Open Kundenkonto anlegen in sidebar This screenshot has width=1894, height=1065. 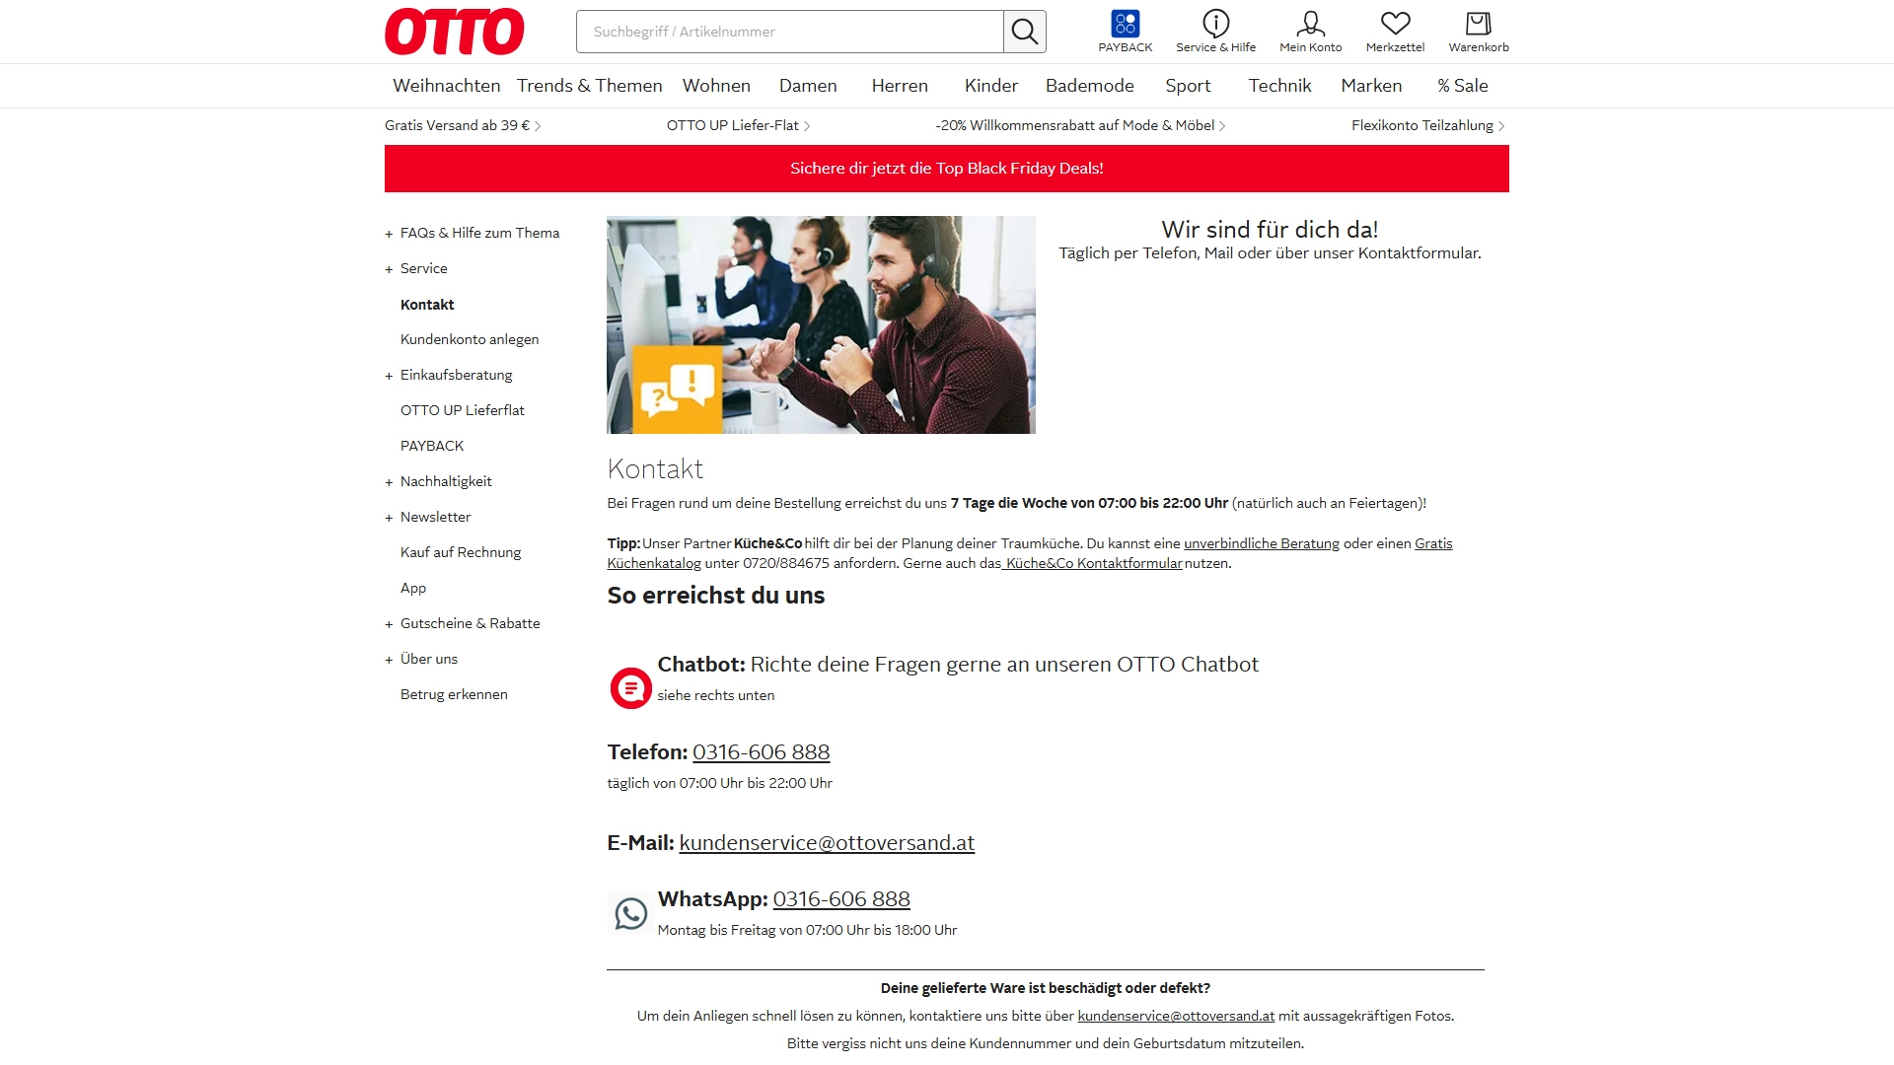(470, 339)
